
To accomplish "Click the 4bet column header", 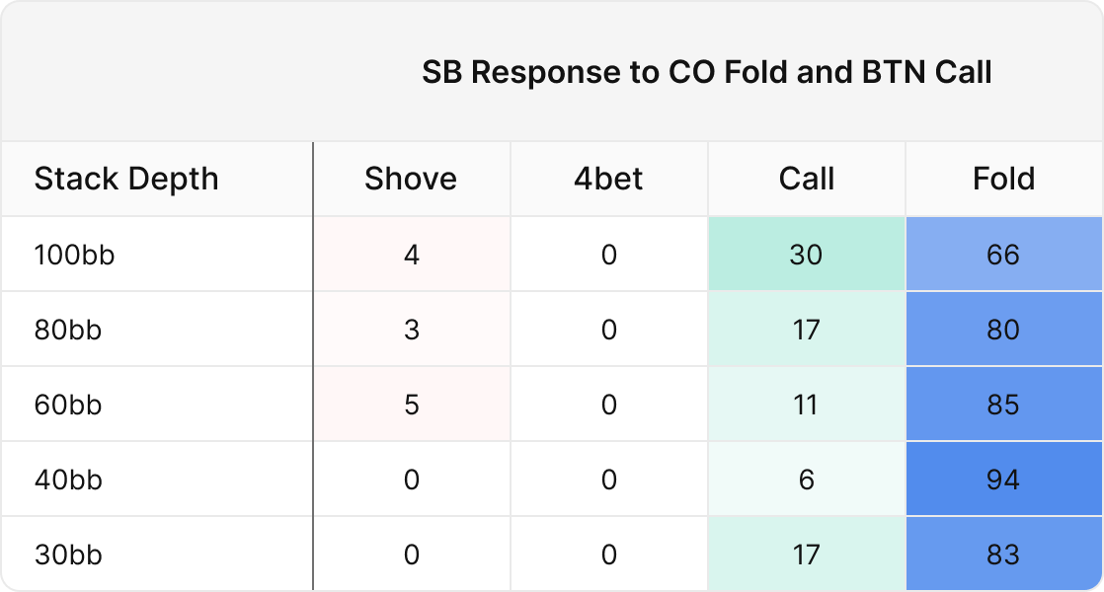I will [x=608, y=180].
